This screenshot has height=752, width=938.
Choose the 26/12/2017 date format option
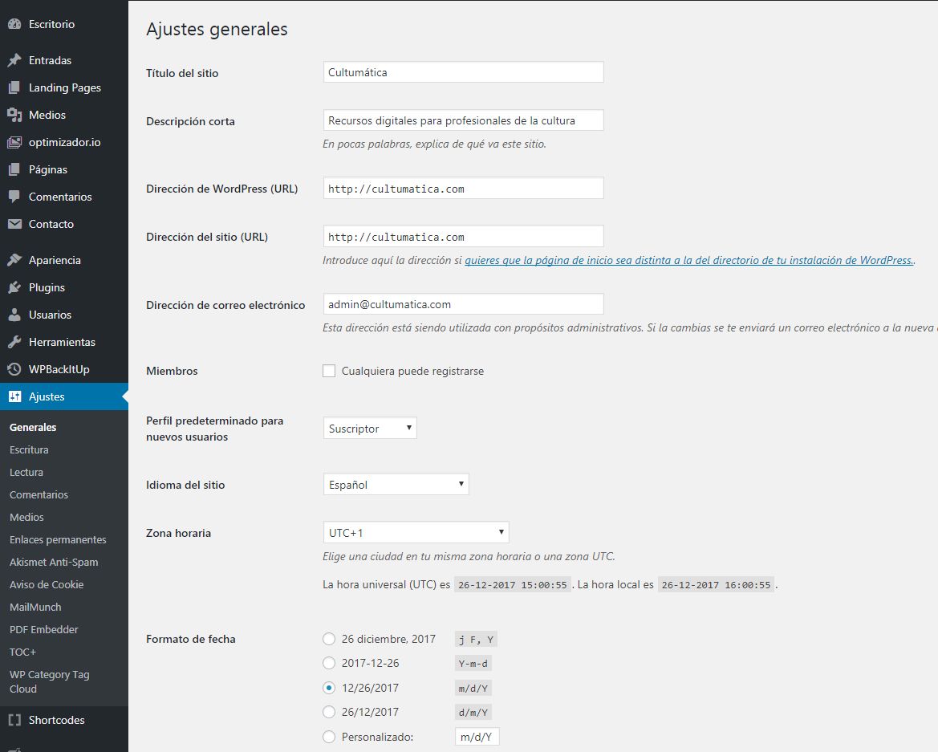point(329,712)
